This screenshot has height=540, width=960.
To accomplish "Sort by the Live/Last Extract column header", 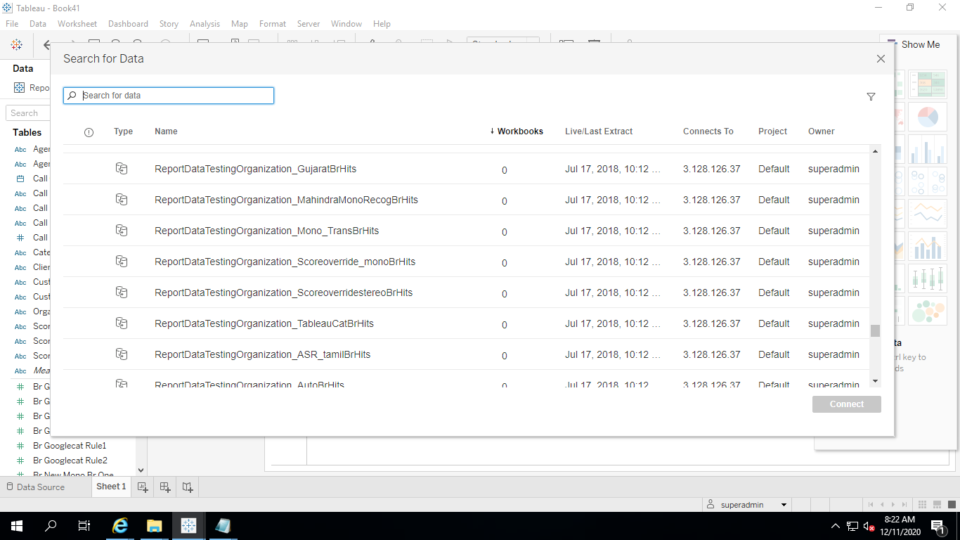I will pyautogui.click(x=599, y=131).
